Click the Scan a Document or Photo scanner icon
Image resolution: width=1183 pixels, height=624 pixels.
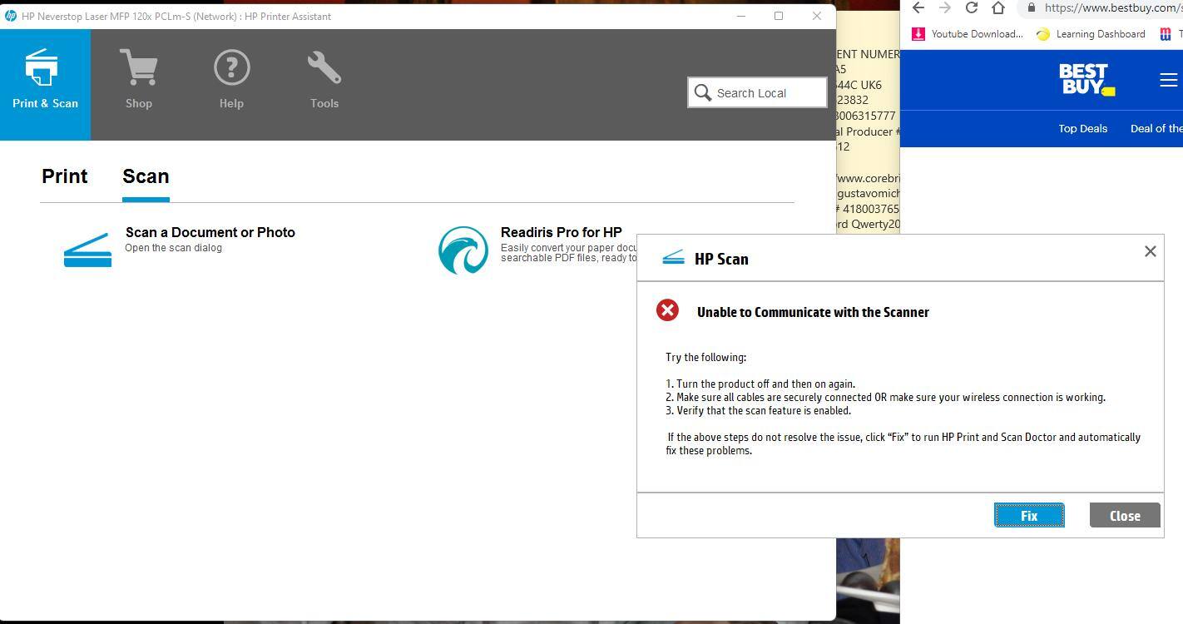(87, 250)
